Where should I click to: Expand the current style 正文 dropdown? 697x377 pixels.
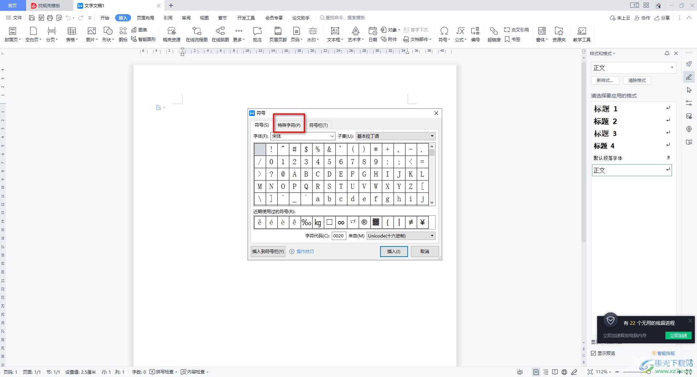(x=672, y=68)
